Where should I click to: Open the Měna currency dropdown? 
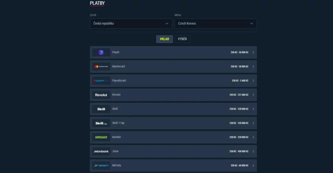(215, 23)
